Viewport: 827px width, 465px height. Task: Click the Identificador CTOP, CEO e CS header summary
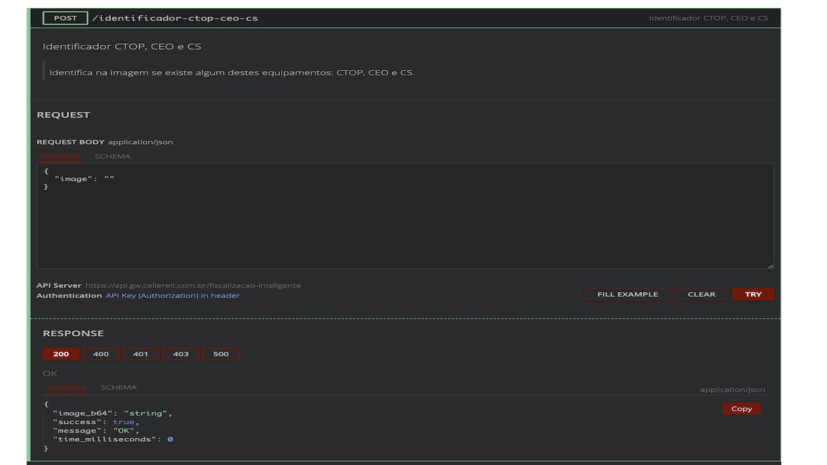[709, 18]
